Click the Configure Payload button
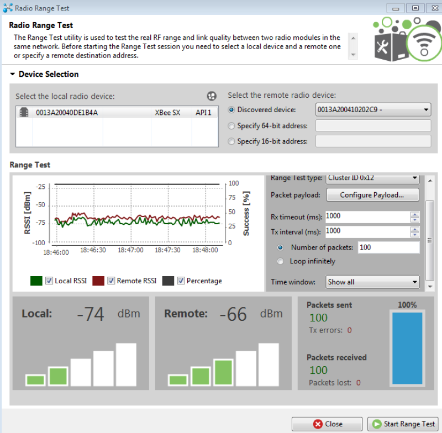Image resolution: width=442 pixels, height=433 pixels. 372,195
